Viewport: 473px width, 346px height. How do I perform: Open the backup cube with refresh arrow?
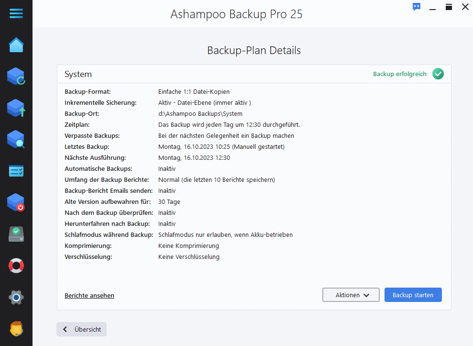[16, 76]
